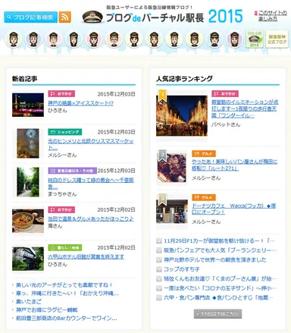The height and width of the screenshot is (333, 291).
Task: Click rank icon beside 11月29日F1カー entry
Action: click(159, 240)
